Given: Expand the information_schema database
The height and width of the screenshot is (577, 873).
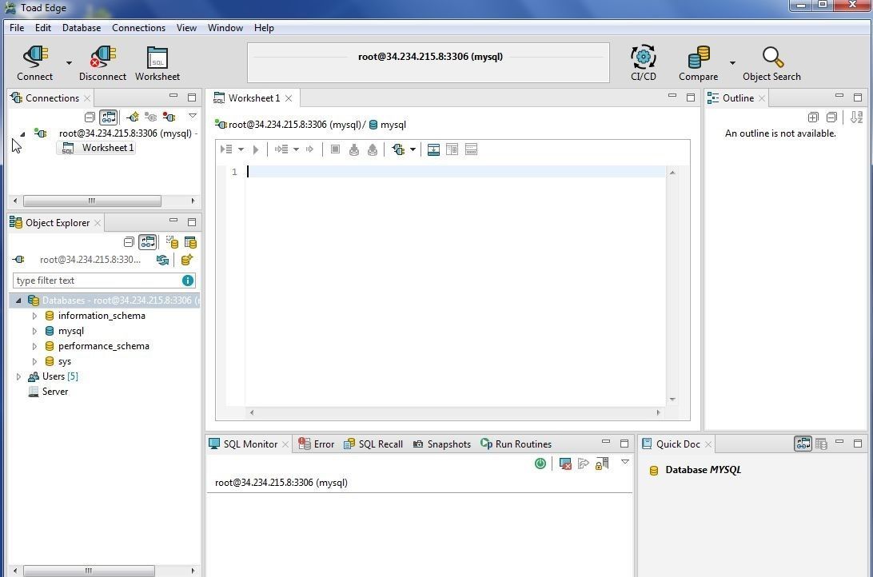Looking at the screenshot, I should coord(34,316).
